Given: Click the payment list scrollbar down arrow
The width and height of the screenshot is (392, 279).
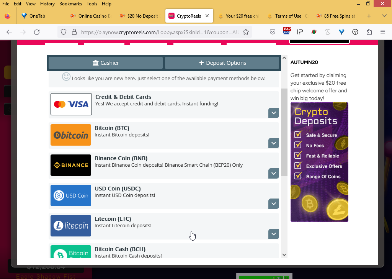Looking at the screenshot, I should 284,254.
